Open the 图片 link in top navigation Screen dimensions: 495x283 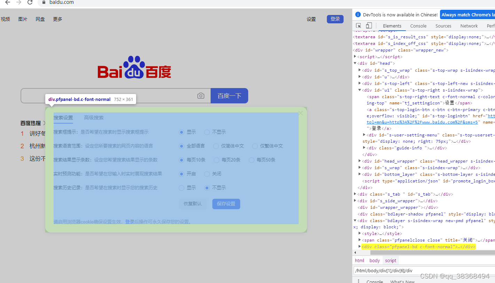23,19
